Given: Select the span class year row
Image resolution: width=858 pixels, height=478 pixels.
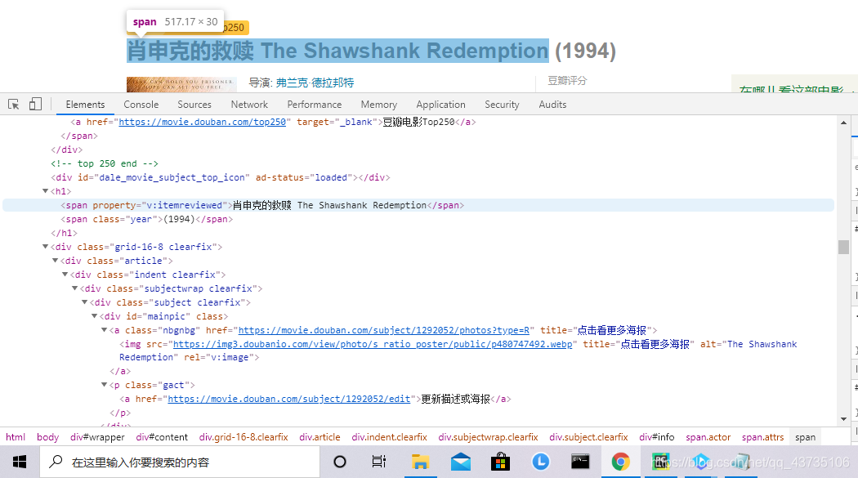Looking at the screenshot, I should pos(146,219).
